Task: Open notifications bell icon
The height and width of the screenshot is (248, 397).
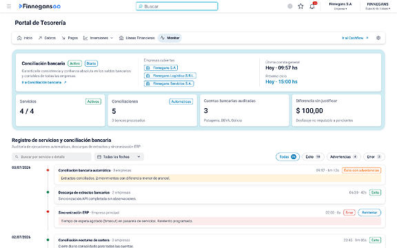Action: (312, 6)
